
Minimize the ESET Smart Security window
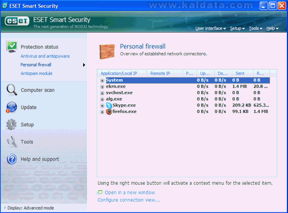264,5
